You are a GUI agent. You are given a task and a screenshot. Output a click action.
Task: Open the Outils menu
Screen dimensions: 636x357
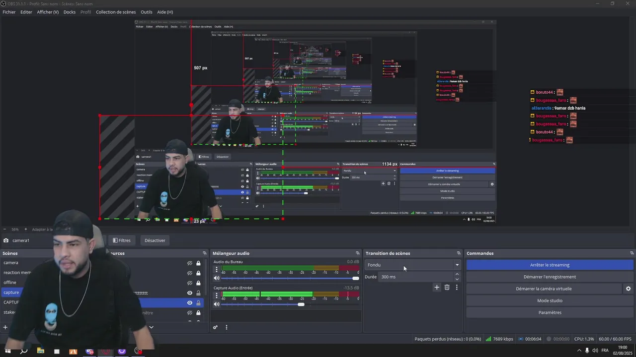pos(147,12)
